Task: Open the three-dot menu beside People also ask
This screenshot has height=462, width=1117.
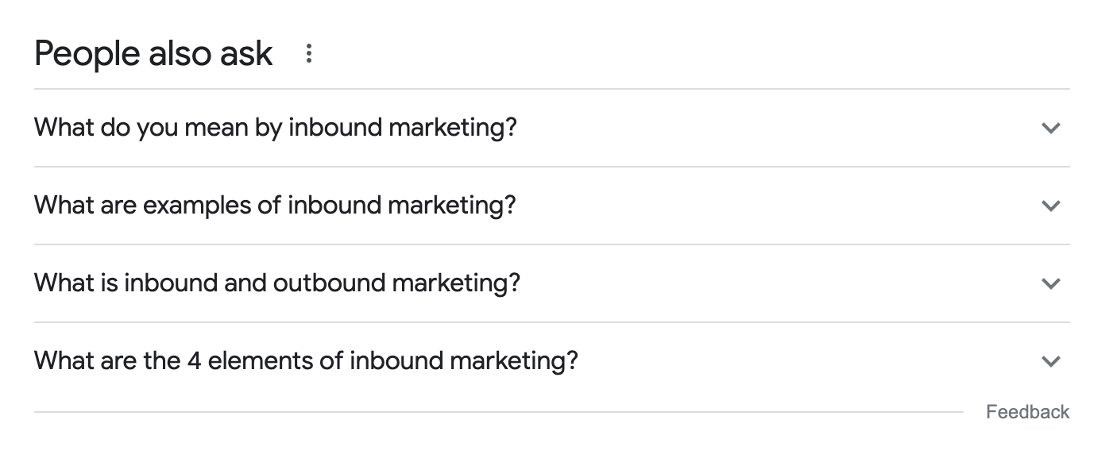Action: (309, 54)
